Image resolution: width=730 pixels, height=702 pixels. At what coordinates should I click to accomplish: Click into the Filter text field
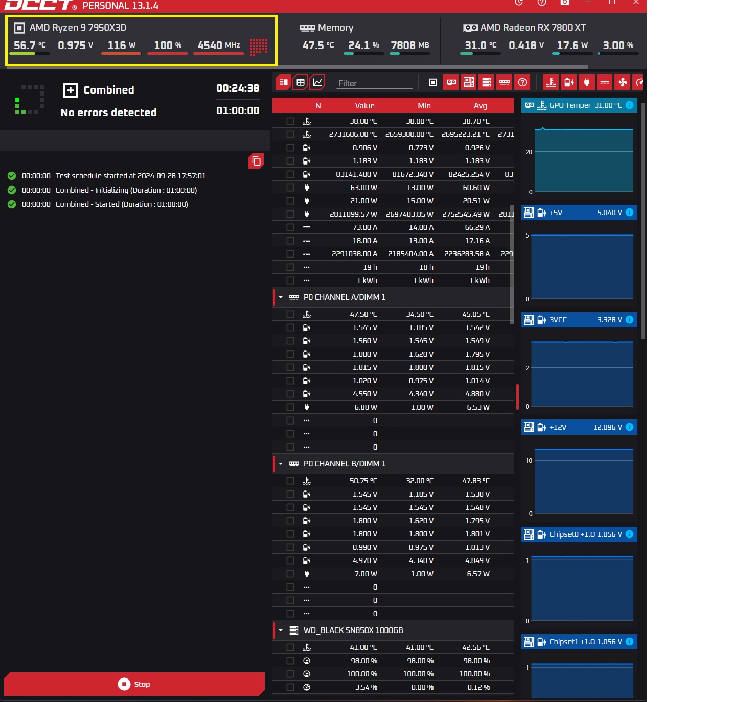point(374,83)
